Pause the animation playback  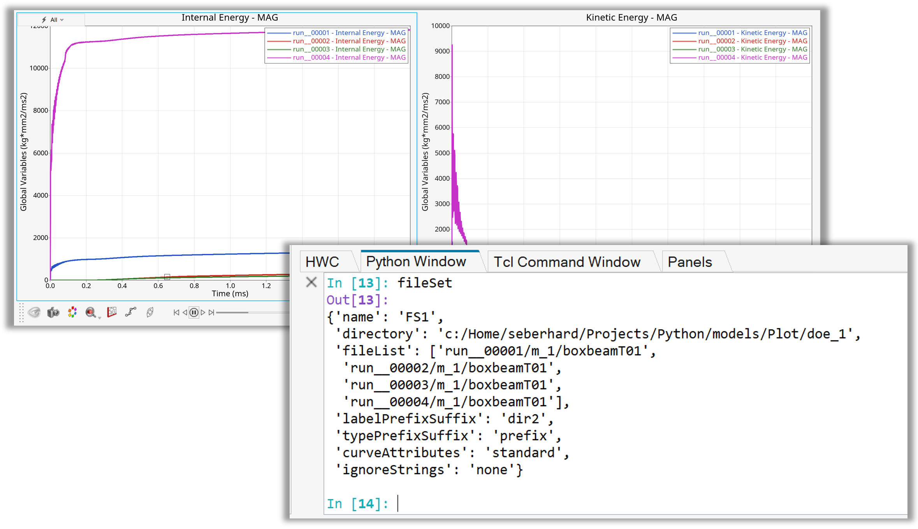(x=194, y=312)
